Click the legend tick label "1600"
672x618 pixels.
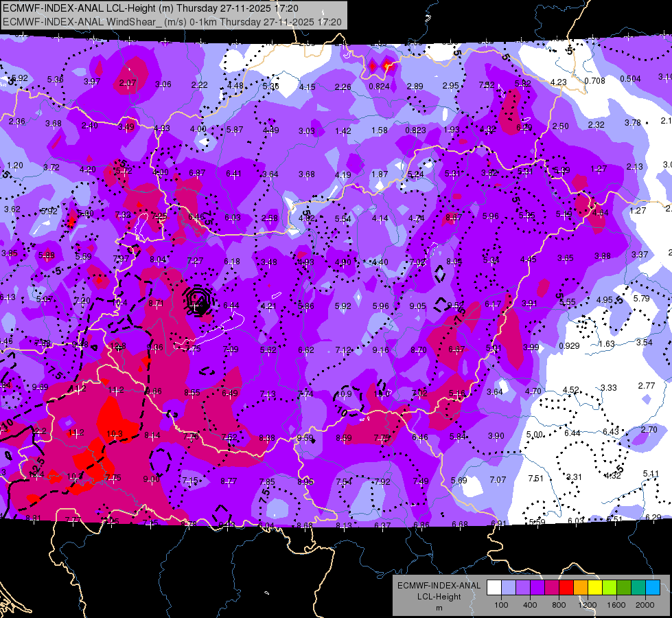click(x=616, y=605)
